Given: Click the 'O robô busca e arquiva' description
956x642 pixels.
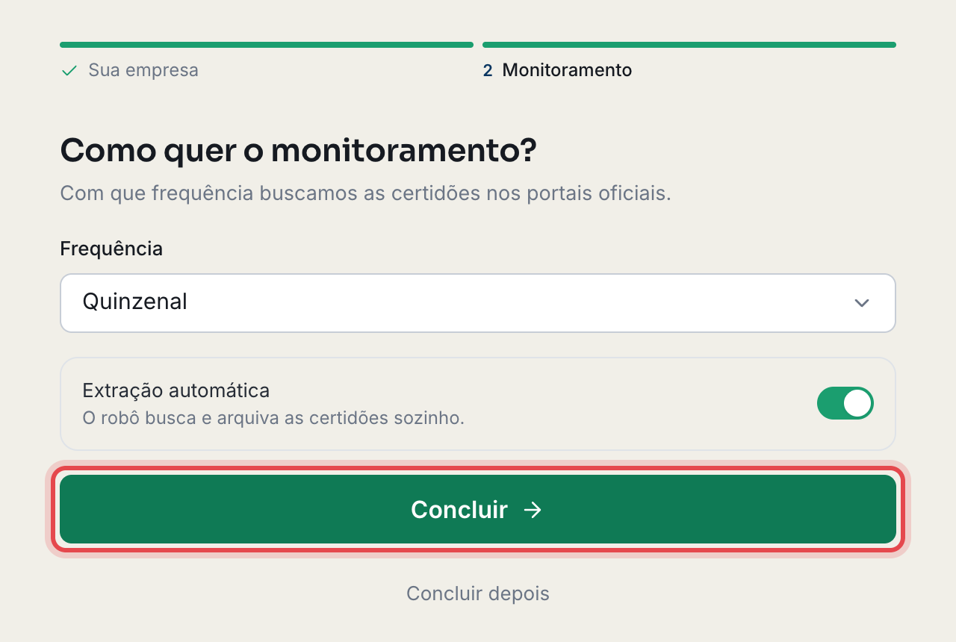Looking at the screenshot, I should pyautogui.click(x=273, y=418).
